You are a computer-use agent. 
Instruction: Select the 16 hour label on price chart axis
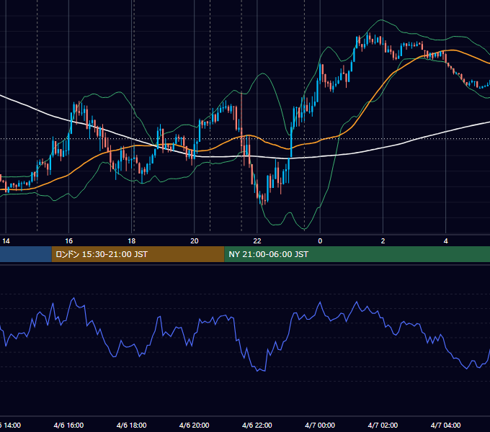coord(68,241)
